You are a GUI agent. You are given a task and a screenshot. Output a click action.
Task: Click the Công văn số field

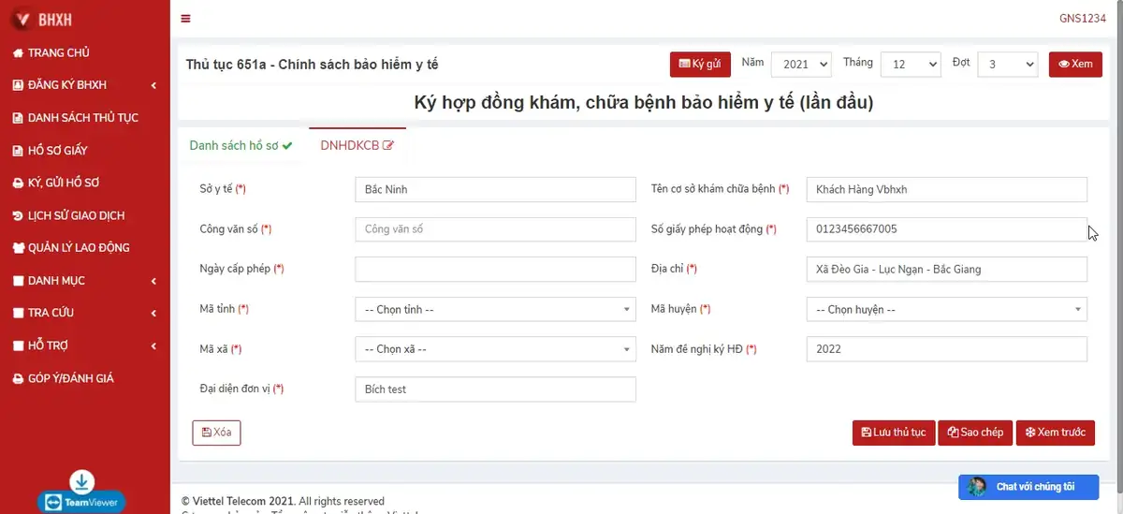(495, 229)
